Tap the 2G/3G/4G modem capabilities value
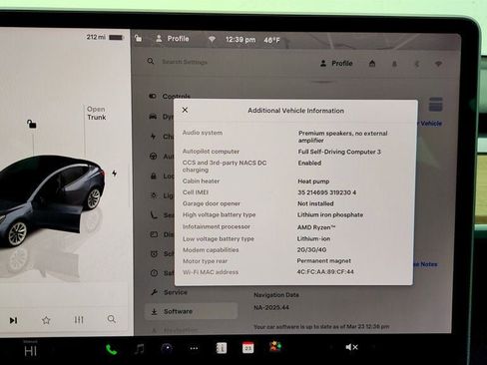The width and height of the screenshot is (487, 365). coord(311,249)
